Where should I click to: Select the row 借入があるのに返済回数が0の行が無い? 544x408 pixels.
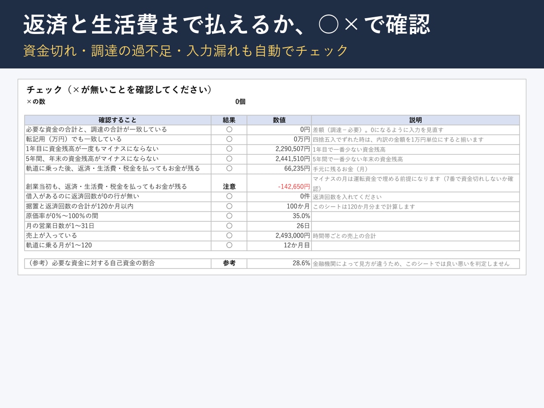click(x=272, y=197)
